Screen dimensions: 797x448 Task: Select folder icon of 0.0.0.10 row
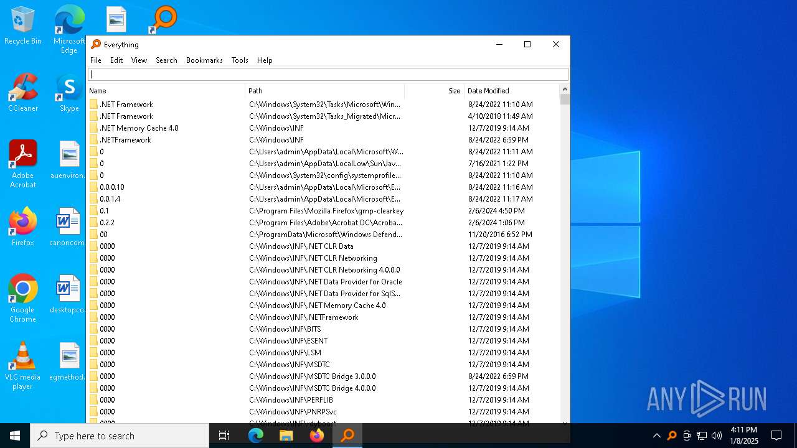(x=93, y=187)
